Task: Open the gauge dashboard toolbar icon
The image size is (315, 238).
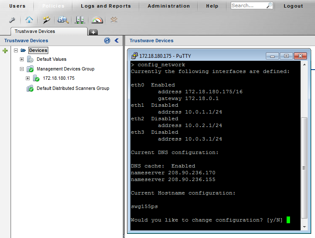Action: point(97,20)
